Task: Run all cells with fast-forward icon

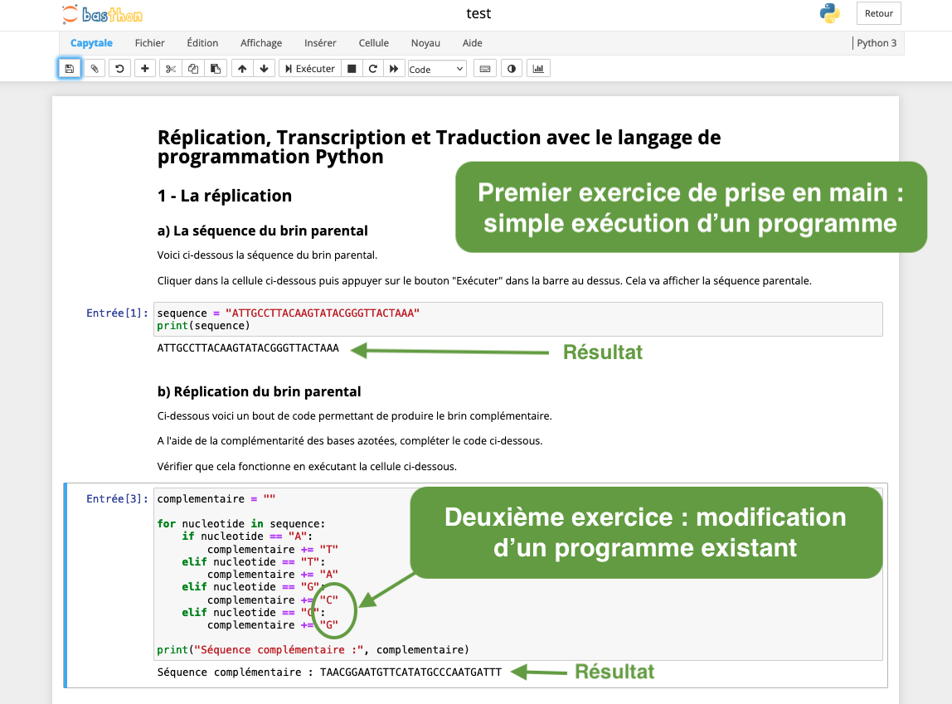Action: click(395, 69)
